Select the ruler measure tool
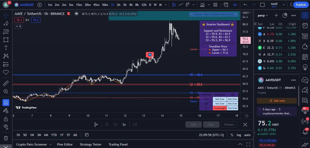 click(x=6, y=84)
